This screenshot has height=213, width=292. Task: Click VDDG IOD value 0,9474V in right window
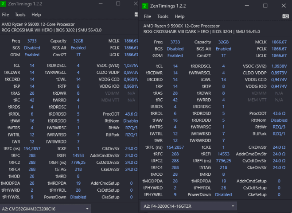pyautogui.click(x=279, y=86)
